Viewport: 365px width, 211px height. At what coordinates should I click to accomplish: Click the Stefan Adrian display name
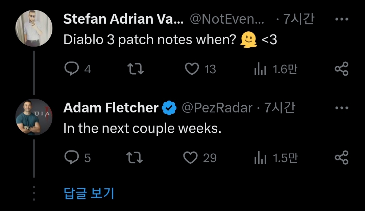click(123, 20)
